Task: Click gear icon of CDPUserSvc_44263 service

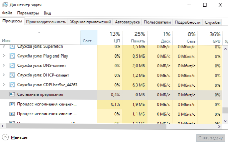Action: coord(12,85)
